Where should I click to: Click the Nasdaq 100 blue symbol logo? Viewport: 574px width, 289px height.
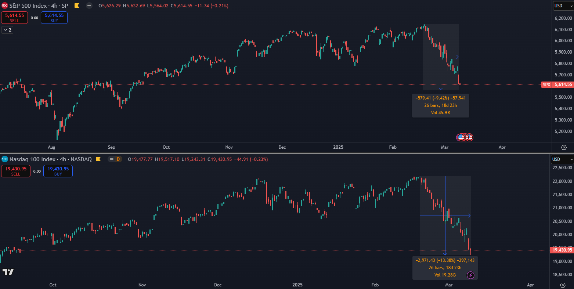5,159
